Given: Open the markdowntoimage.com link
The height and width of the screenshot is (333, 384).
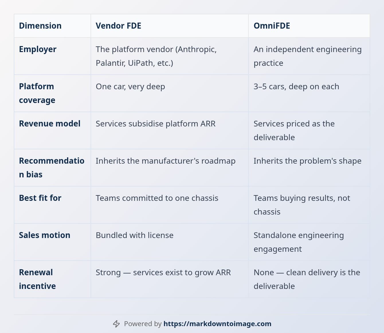Looking at the screenshot, I should tap(217, 324).
